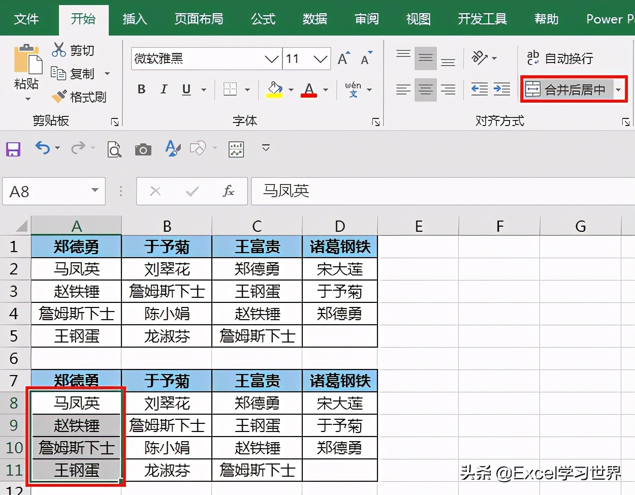Screen dimensions: 635x495
Task: Toggle bold formatting
Action: pyautogui.click(x=142, y=89)
